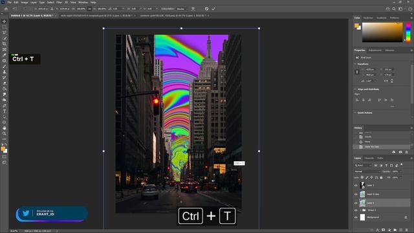This screenshot has width=414, height=233.
Task: Select the Move tool
Action: click(x=5, y=21)
